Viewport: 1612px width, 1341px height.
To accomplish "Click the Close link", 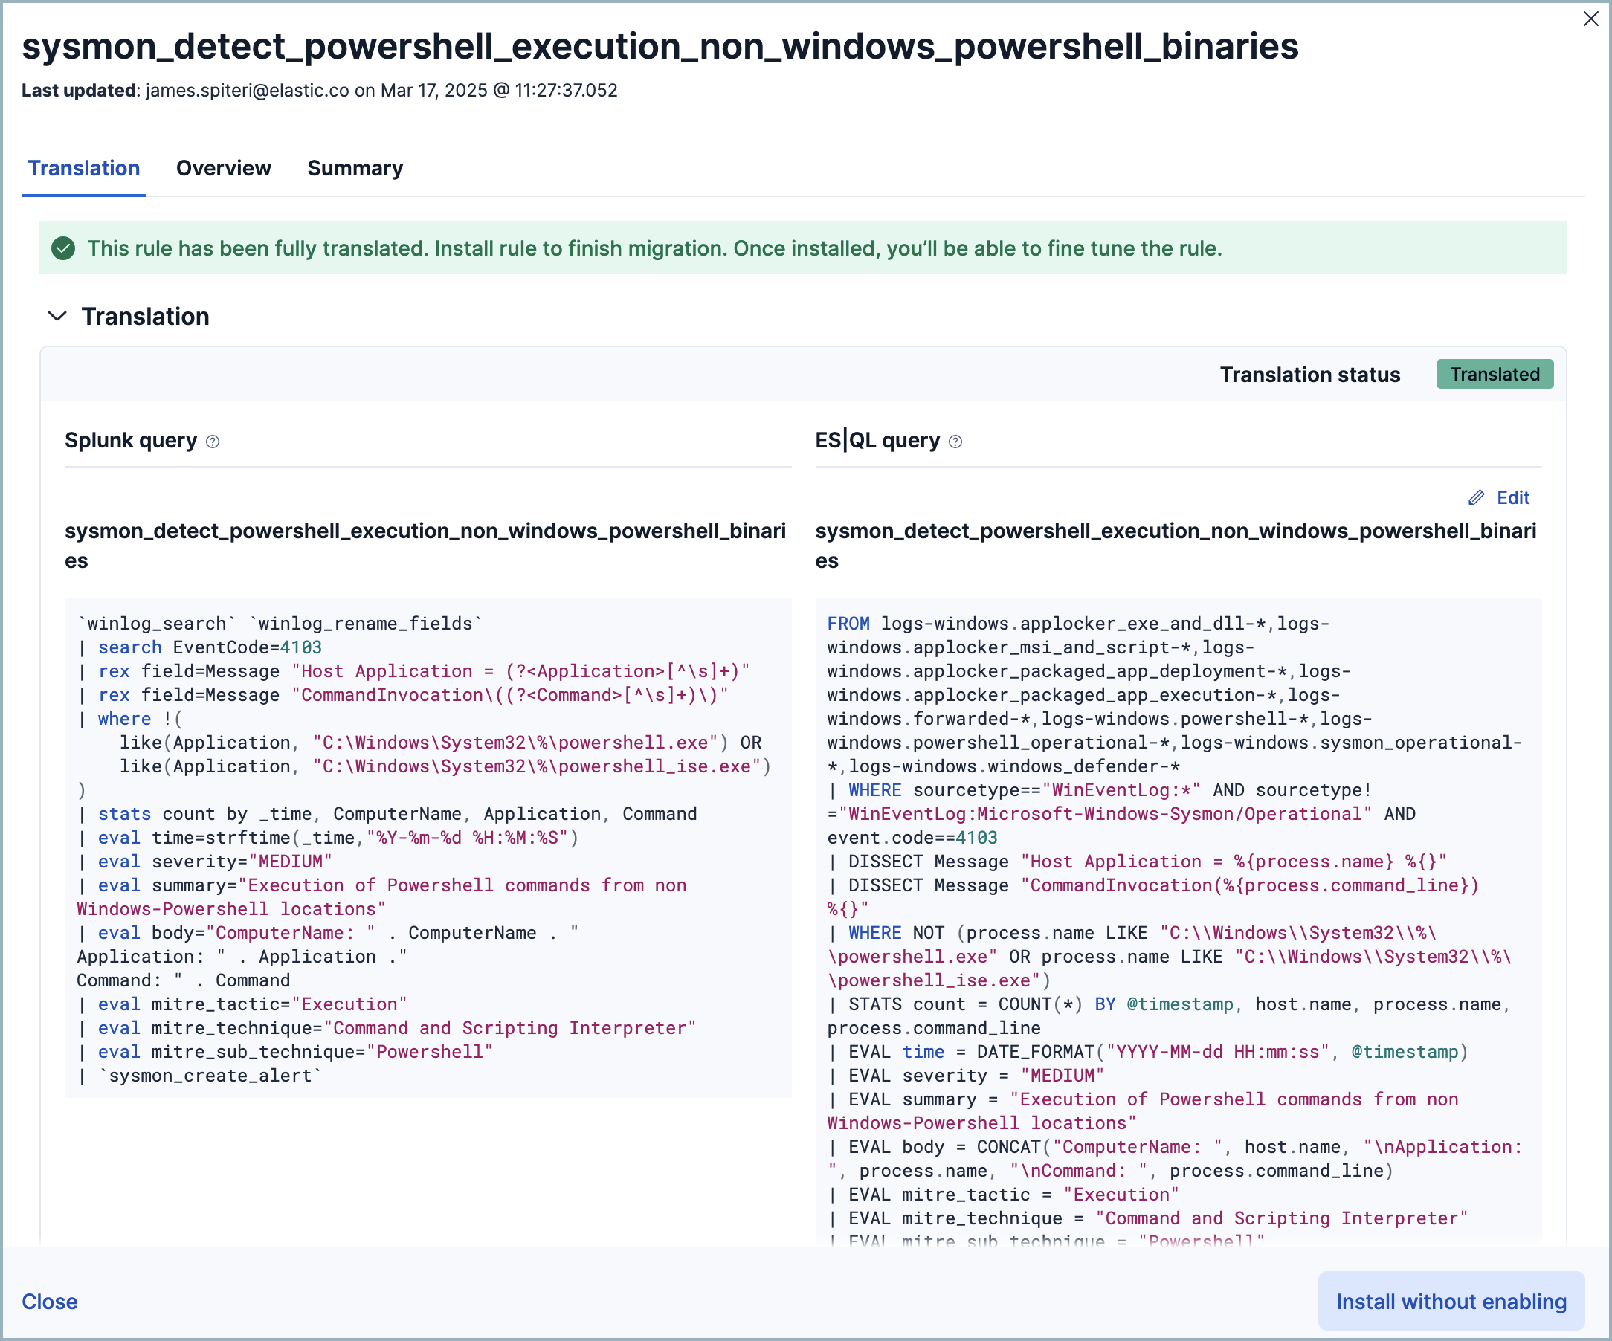I will (50, 1301).
